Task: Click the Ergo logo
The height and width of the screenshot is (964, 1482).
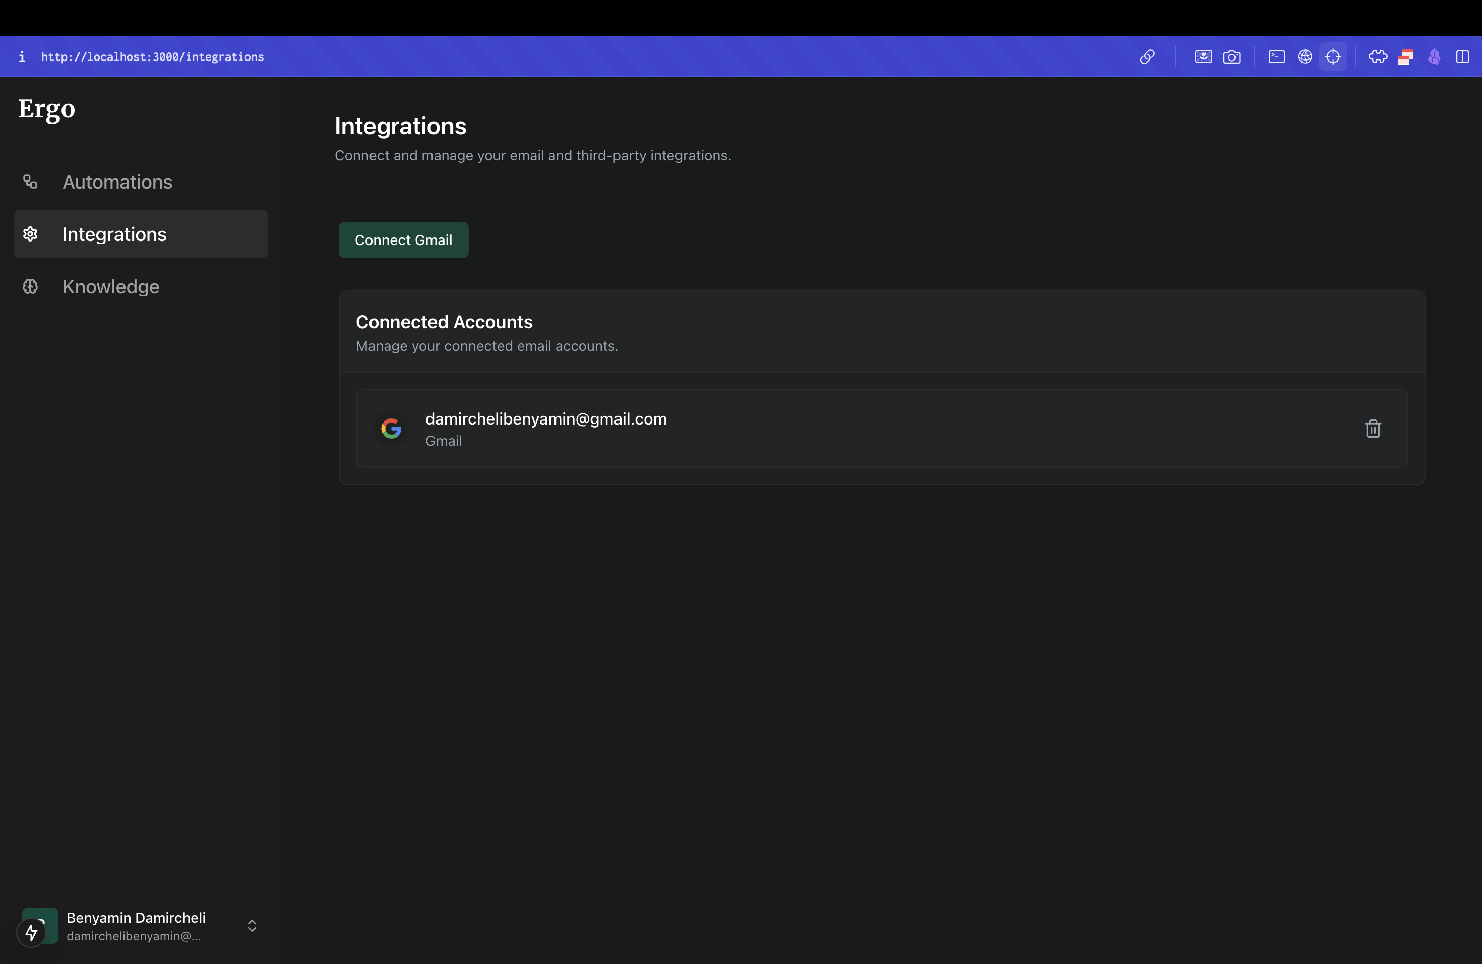Action: [47, 109]
